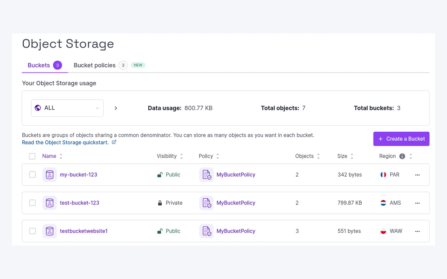Click the French flag PAR region icon
Viewport: 447px width, 279px height.
[383, 175]
